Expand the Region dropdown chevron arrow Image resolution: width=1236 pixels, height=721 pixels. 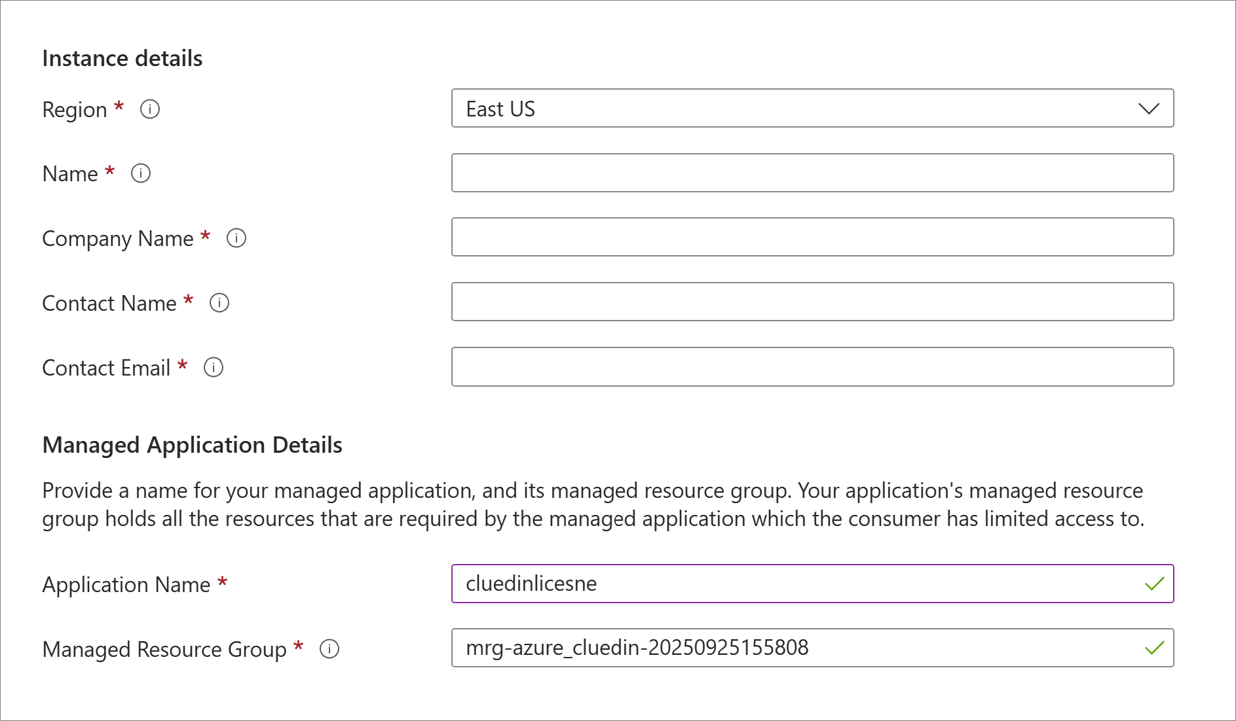pyautogui.click(x=1148, y=109)
